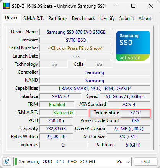This screenshot has width=160, height=168.
Task: Click the Capacity value 232,89 GB
Action: 56,129
